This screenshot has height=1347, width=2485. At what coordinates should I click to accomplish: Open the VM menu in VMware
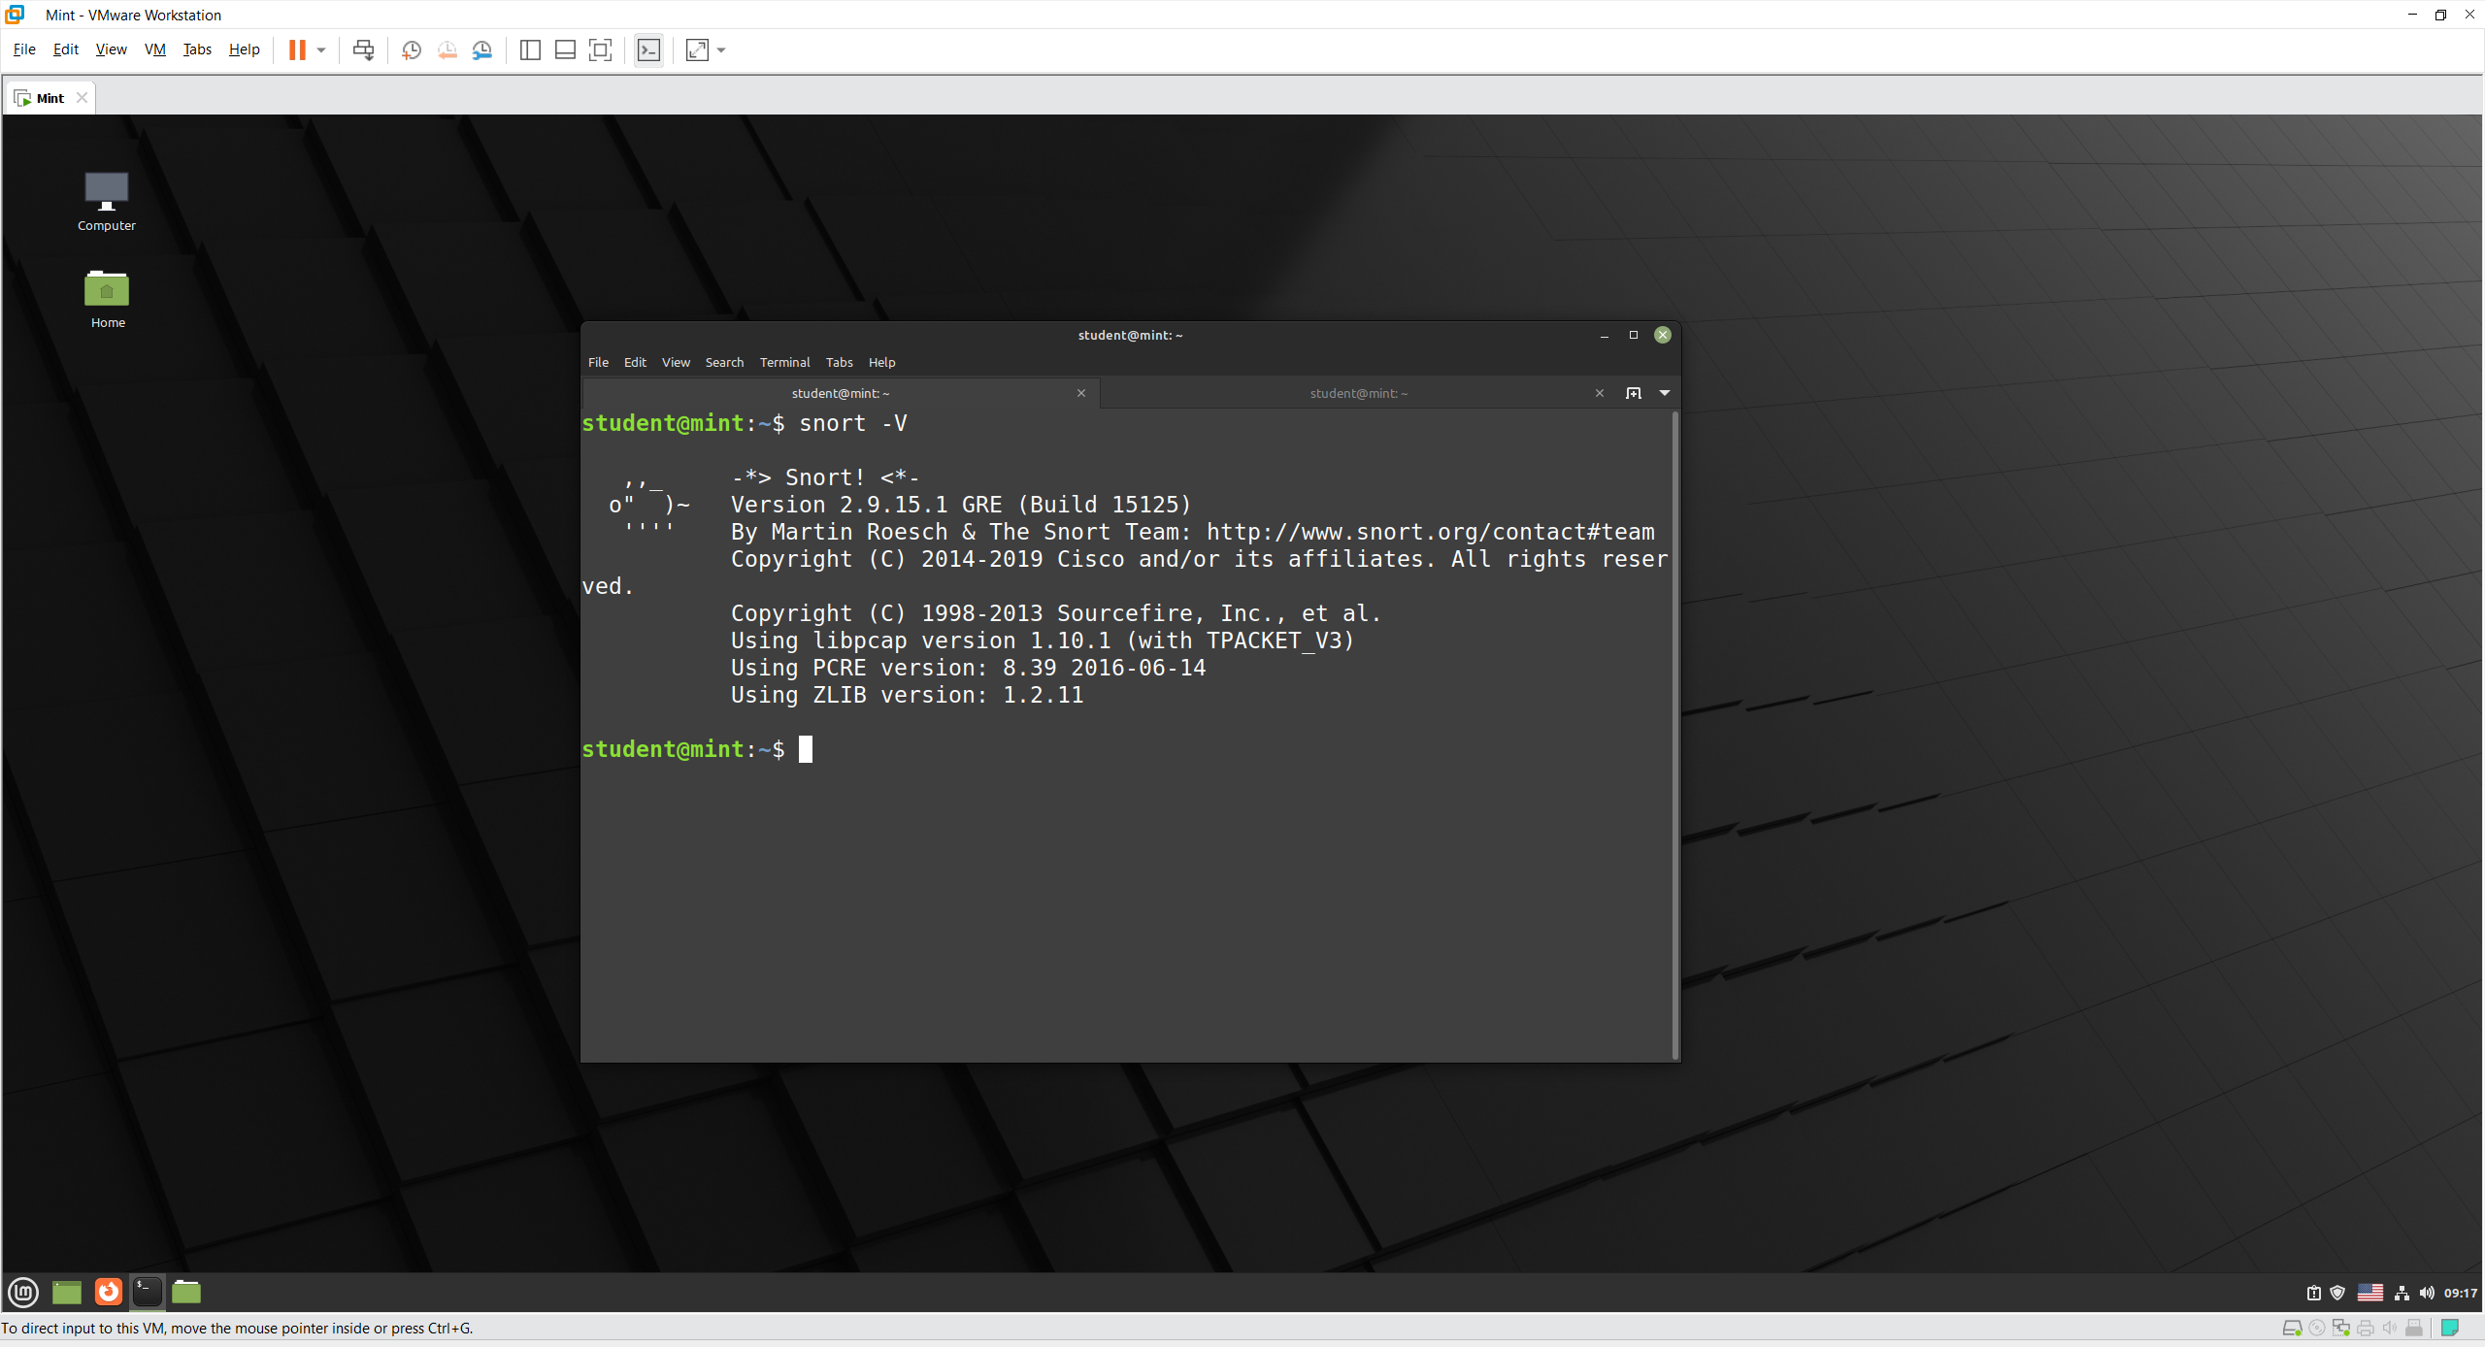[x=154, y=49]
